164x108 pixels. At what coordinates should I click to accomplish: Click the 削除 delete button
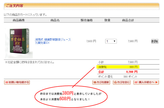(x=155, y=41)
